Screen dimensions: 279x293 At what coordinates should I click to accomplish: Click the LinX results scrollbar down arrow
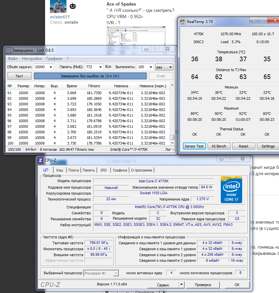click(172, 143)
